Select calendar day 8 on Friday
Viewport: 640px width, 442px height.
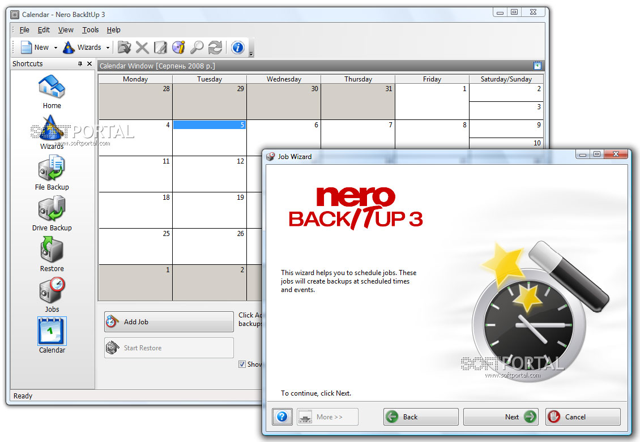pos(432,135)
